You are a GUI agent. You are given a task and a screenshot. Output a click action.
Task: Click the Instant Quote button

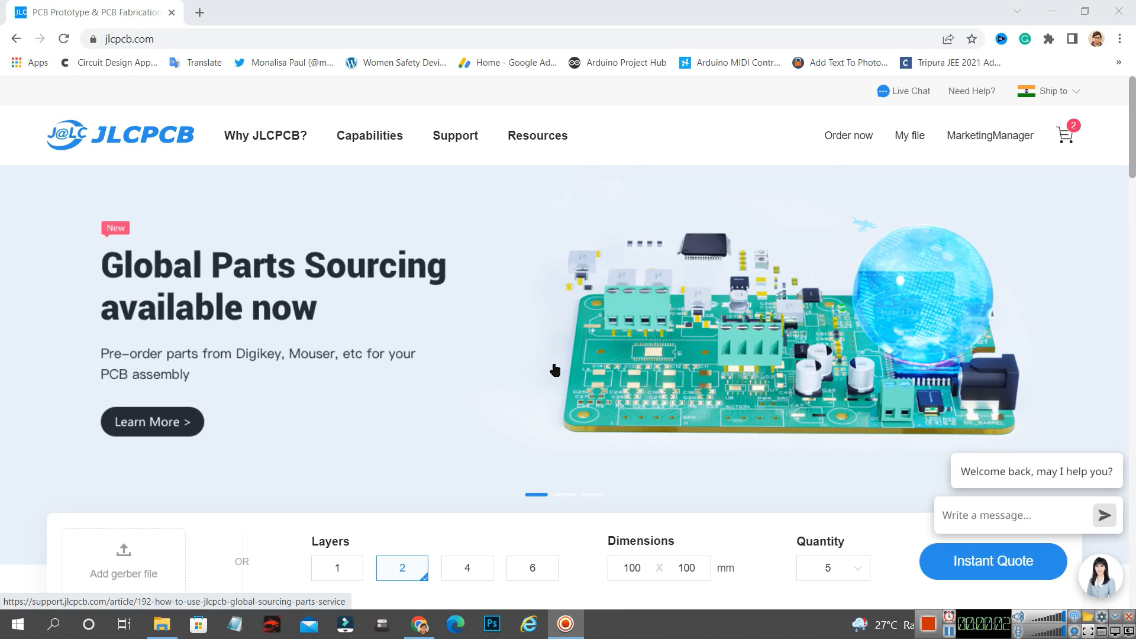tap(993, 561)
